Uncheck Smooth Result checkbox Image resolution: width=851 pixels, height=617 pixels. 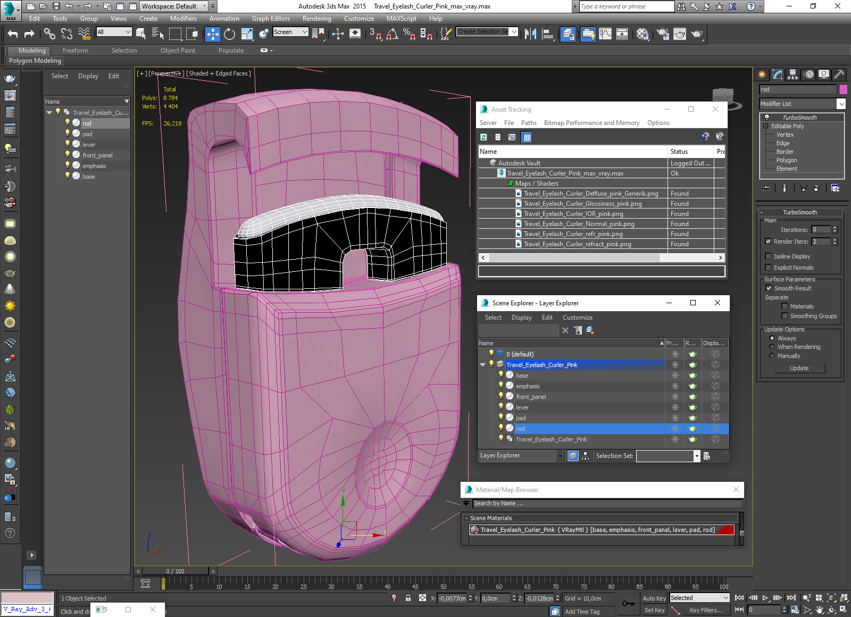click(768, 288)
